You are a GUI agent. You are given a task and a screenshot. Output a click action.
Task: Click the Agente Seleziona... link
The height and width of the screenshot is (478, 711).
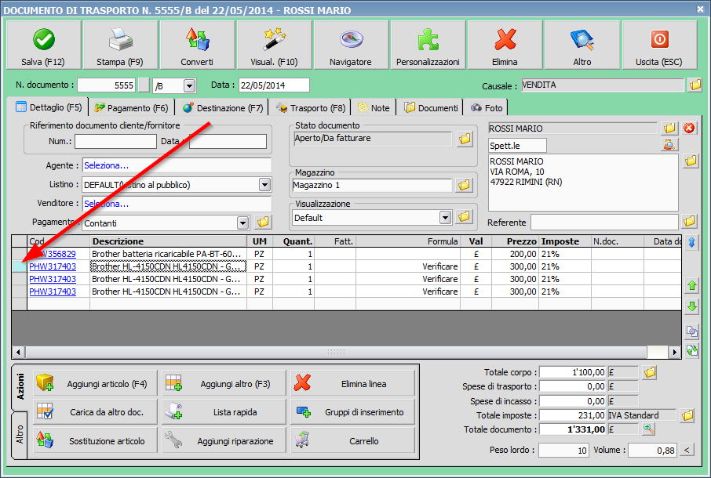[106, 165]
